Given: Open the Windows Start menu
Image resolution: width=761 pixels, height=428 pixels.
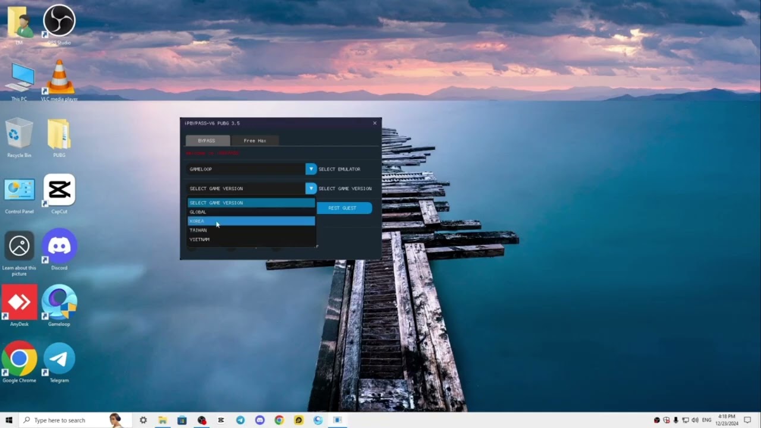Looking at the screenshot, I should (x=9, y=420).
